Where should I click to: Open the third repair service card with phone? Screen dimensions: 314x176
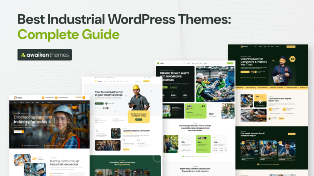(x=287, y=151)
